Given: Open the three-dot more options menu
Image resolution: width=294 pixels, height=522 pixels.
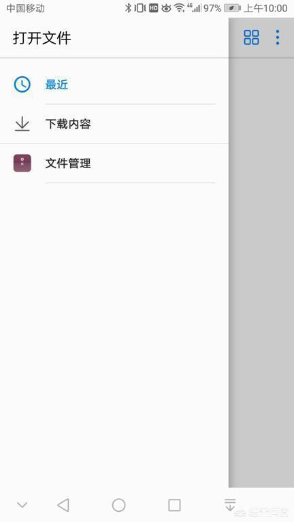Looking at the screenshot, I should tap(278, 37).
